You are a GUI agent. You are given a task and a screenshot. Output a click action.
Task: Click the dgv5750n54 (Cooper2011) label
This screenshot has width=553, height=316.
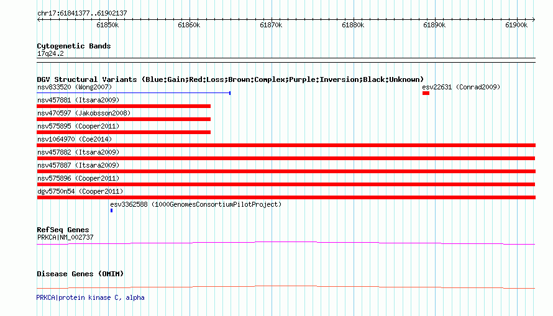[x=80, y=191]
